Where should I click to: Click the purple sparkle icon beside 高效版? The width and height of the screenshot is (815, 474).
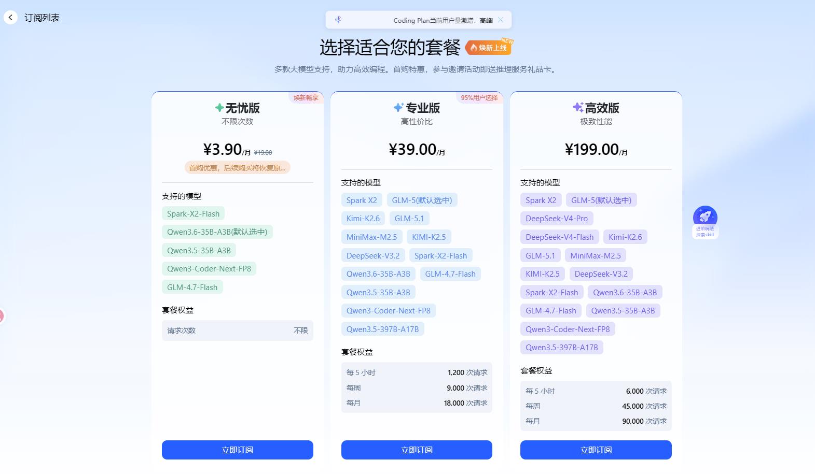(x=578, y=107)
